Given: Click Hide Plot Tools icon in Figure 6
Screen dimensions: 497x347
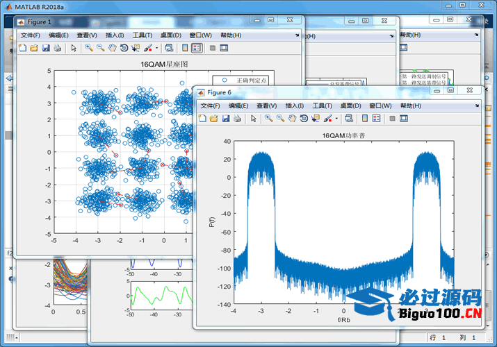Looking at the screenshot, I should (x=393, y=119).
